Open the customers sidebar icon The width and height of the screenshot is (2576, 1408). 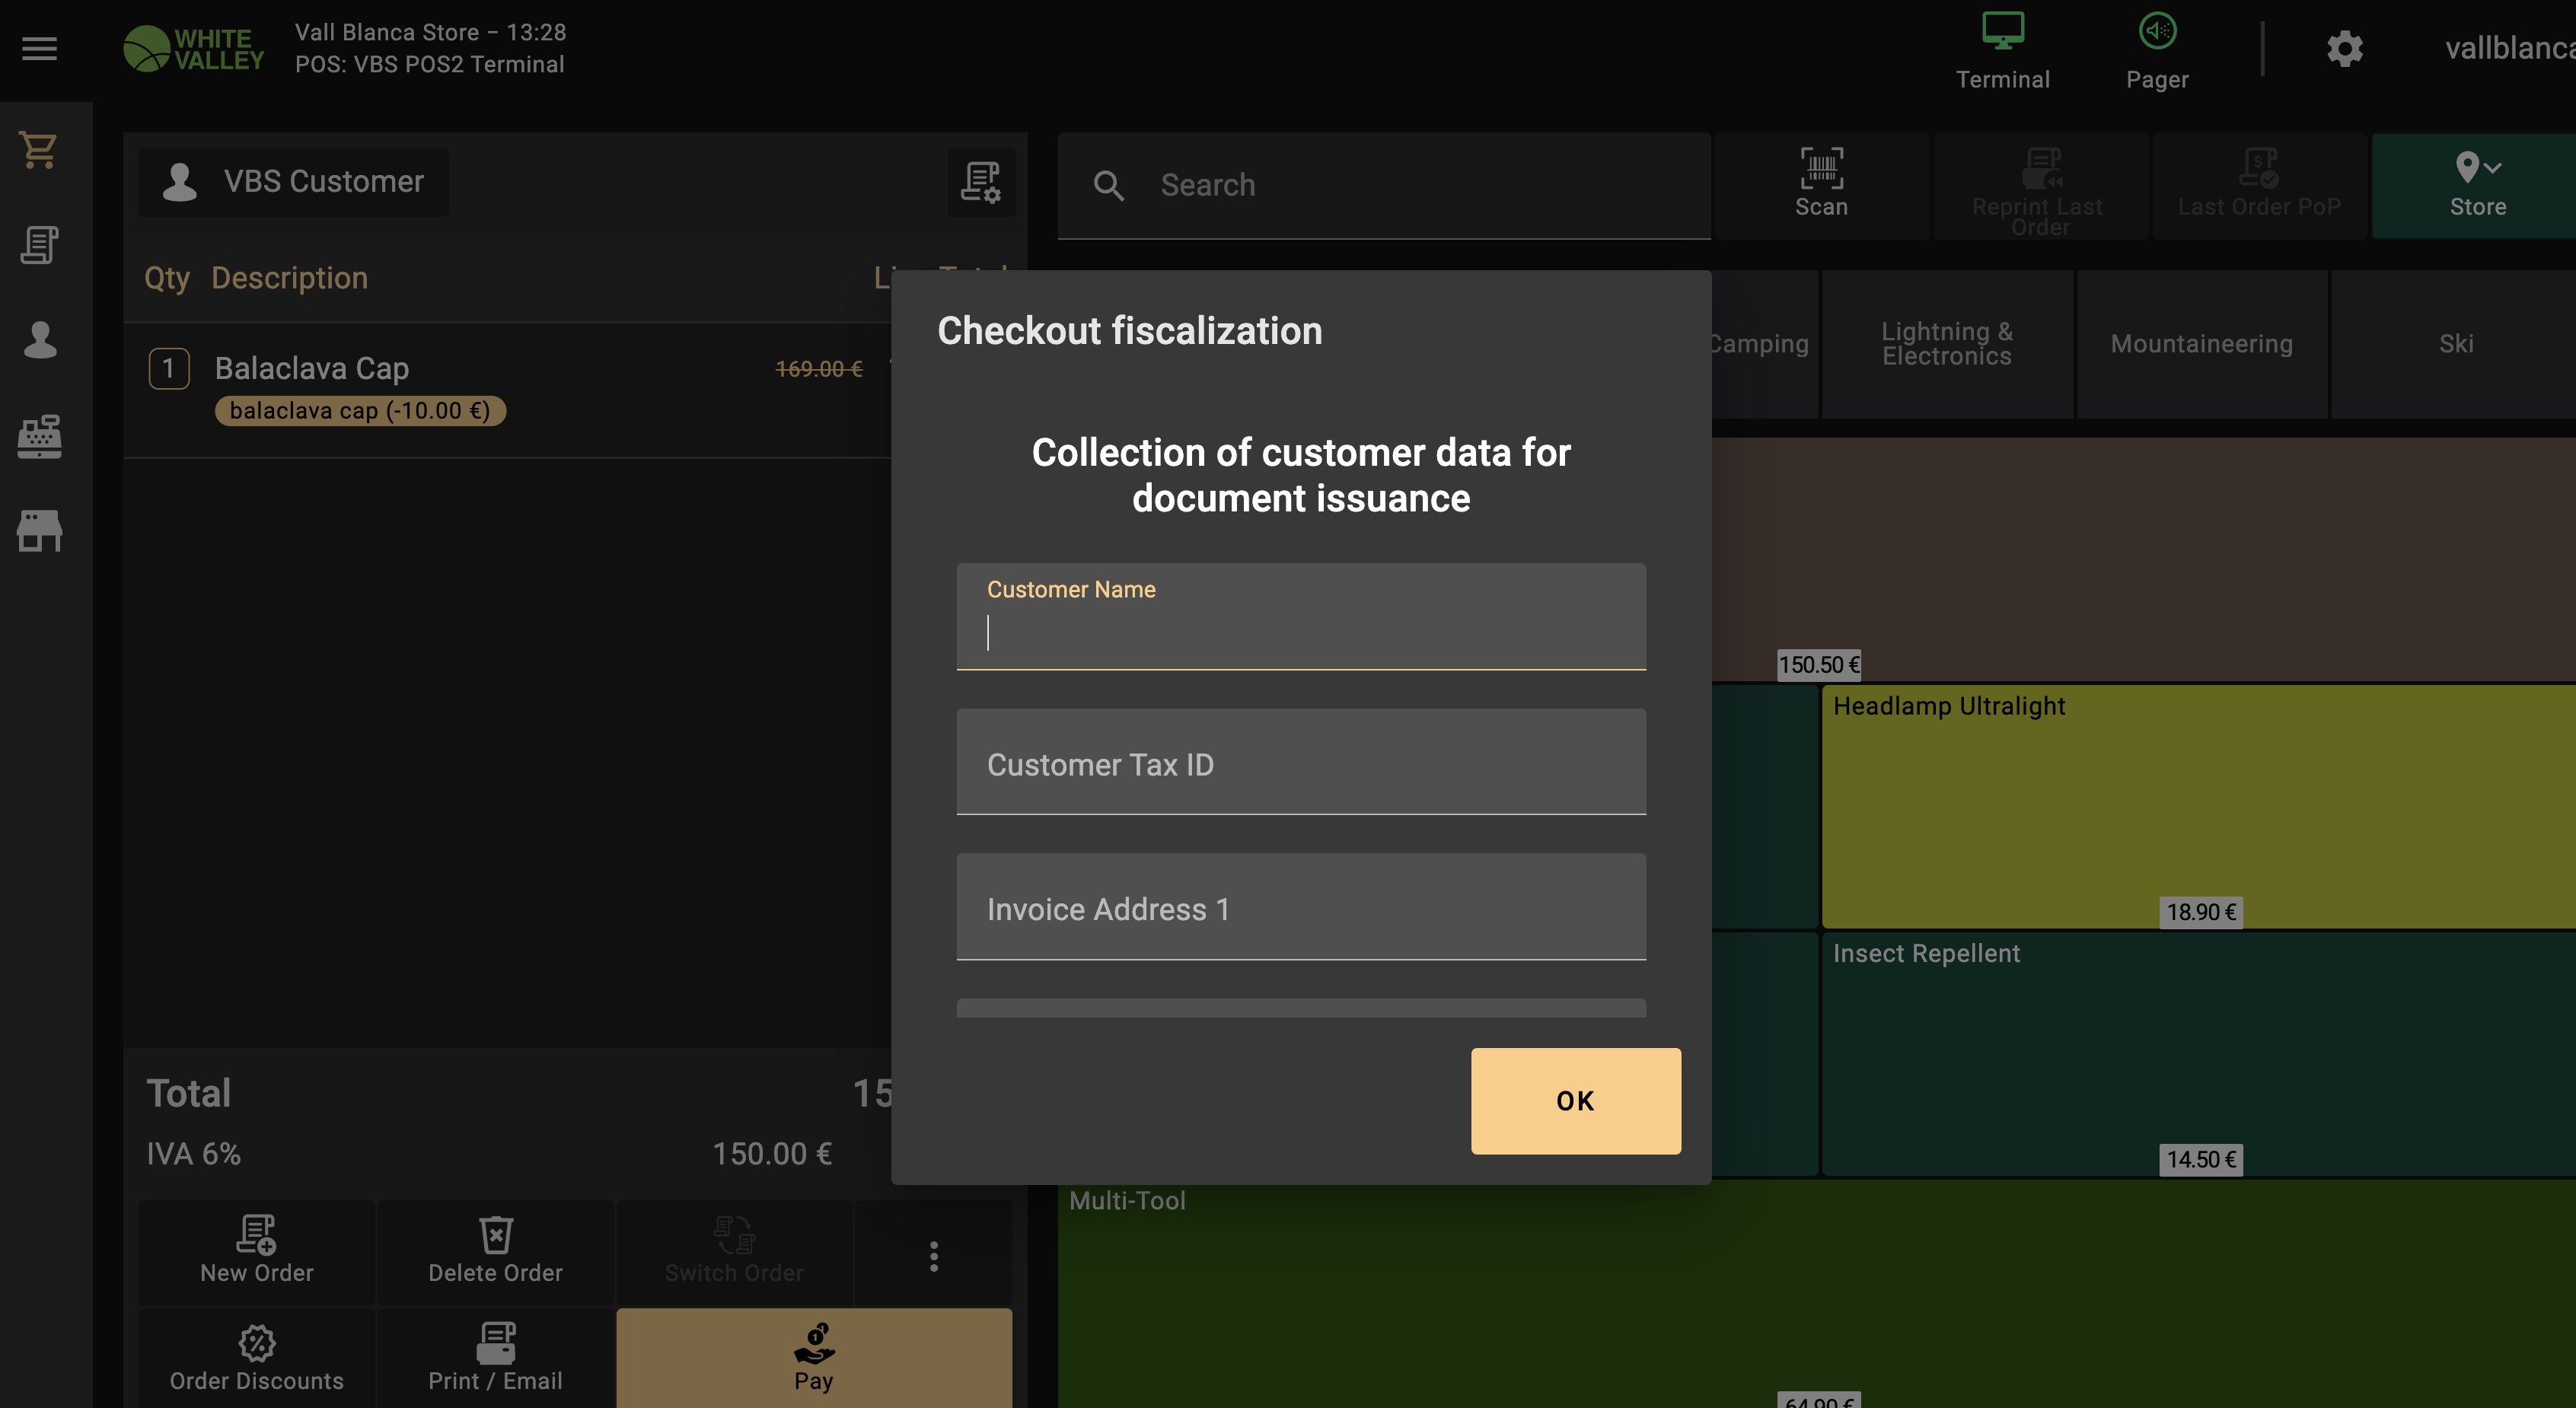[39, 340]
